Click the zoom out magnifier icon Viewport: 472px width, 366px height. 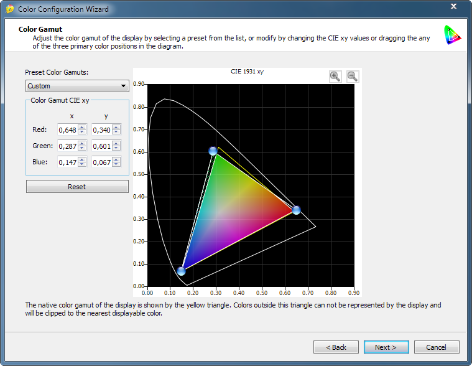click(352, 77)
